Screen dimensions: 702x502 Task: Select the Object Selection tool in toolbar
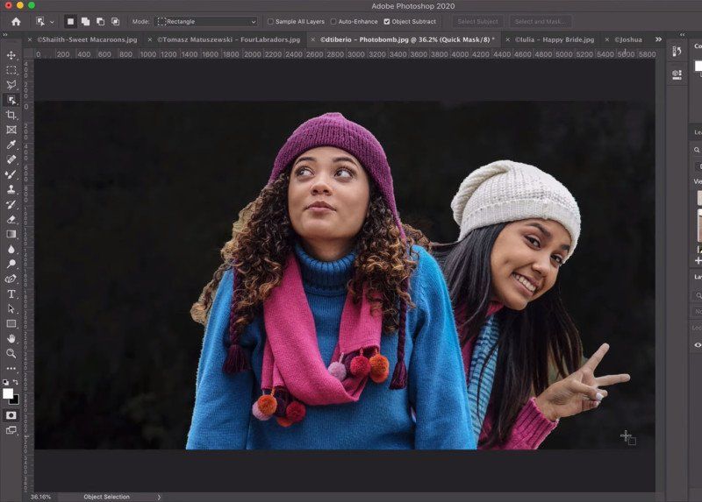click(11, 100)
